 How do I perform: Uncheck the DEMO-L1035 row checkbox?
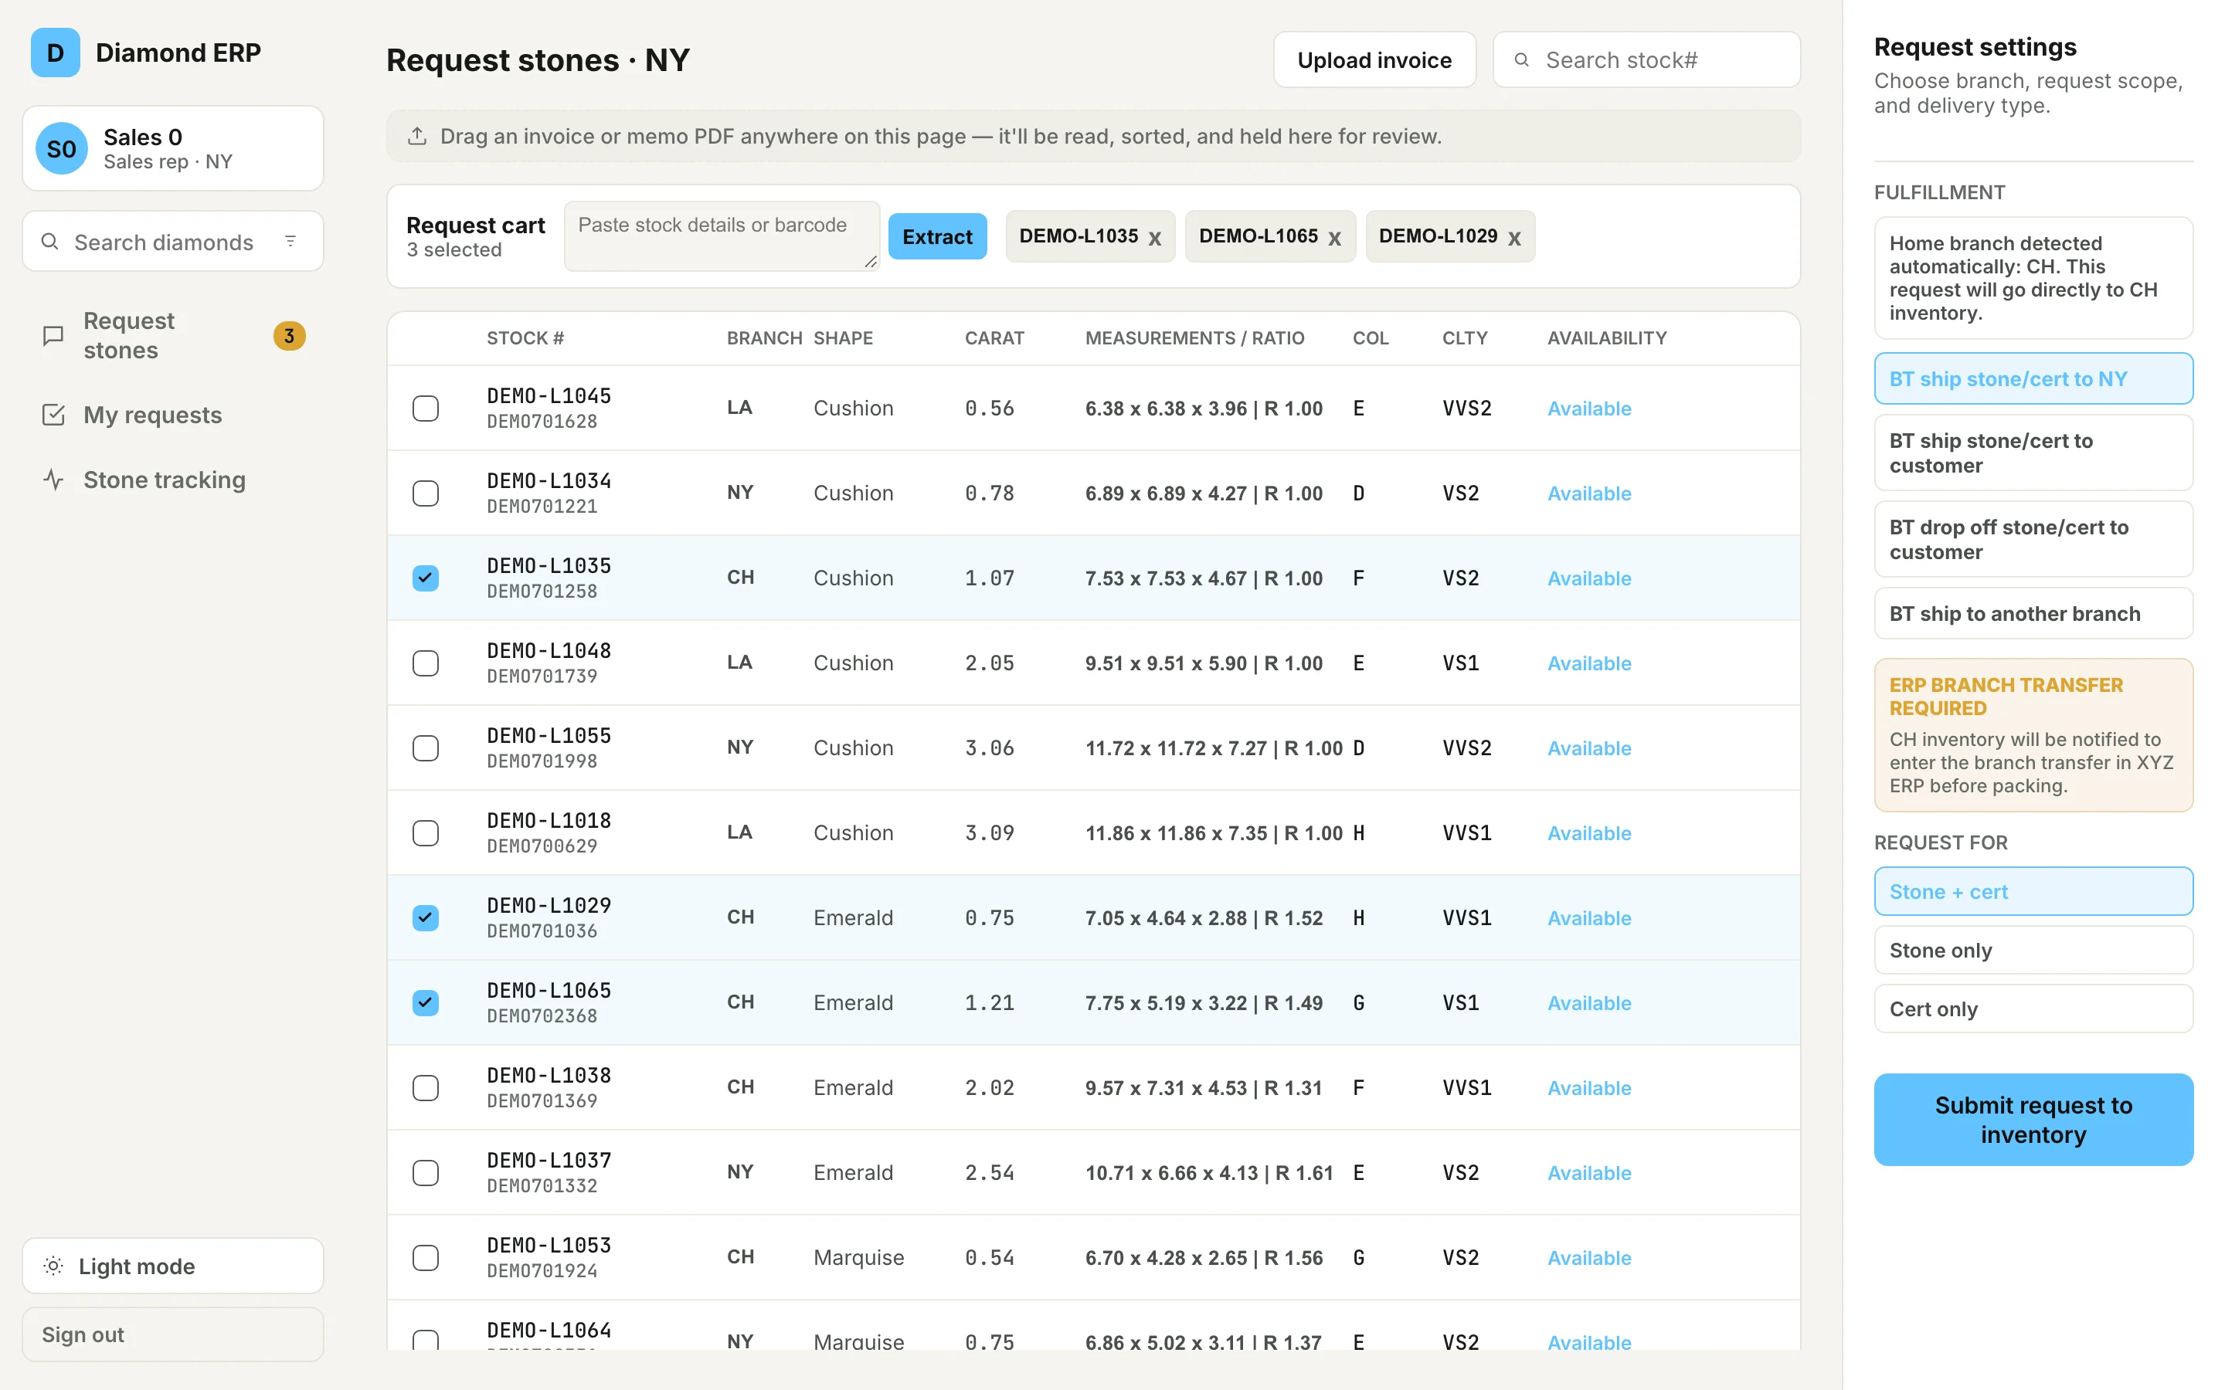pos(426,578)
